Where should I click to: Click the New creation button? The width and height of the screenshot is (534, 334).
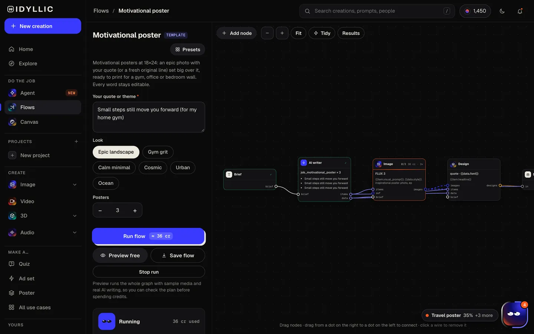(x=43, y=26)
